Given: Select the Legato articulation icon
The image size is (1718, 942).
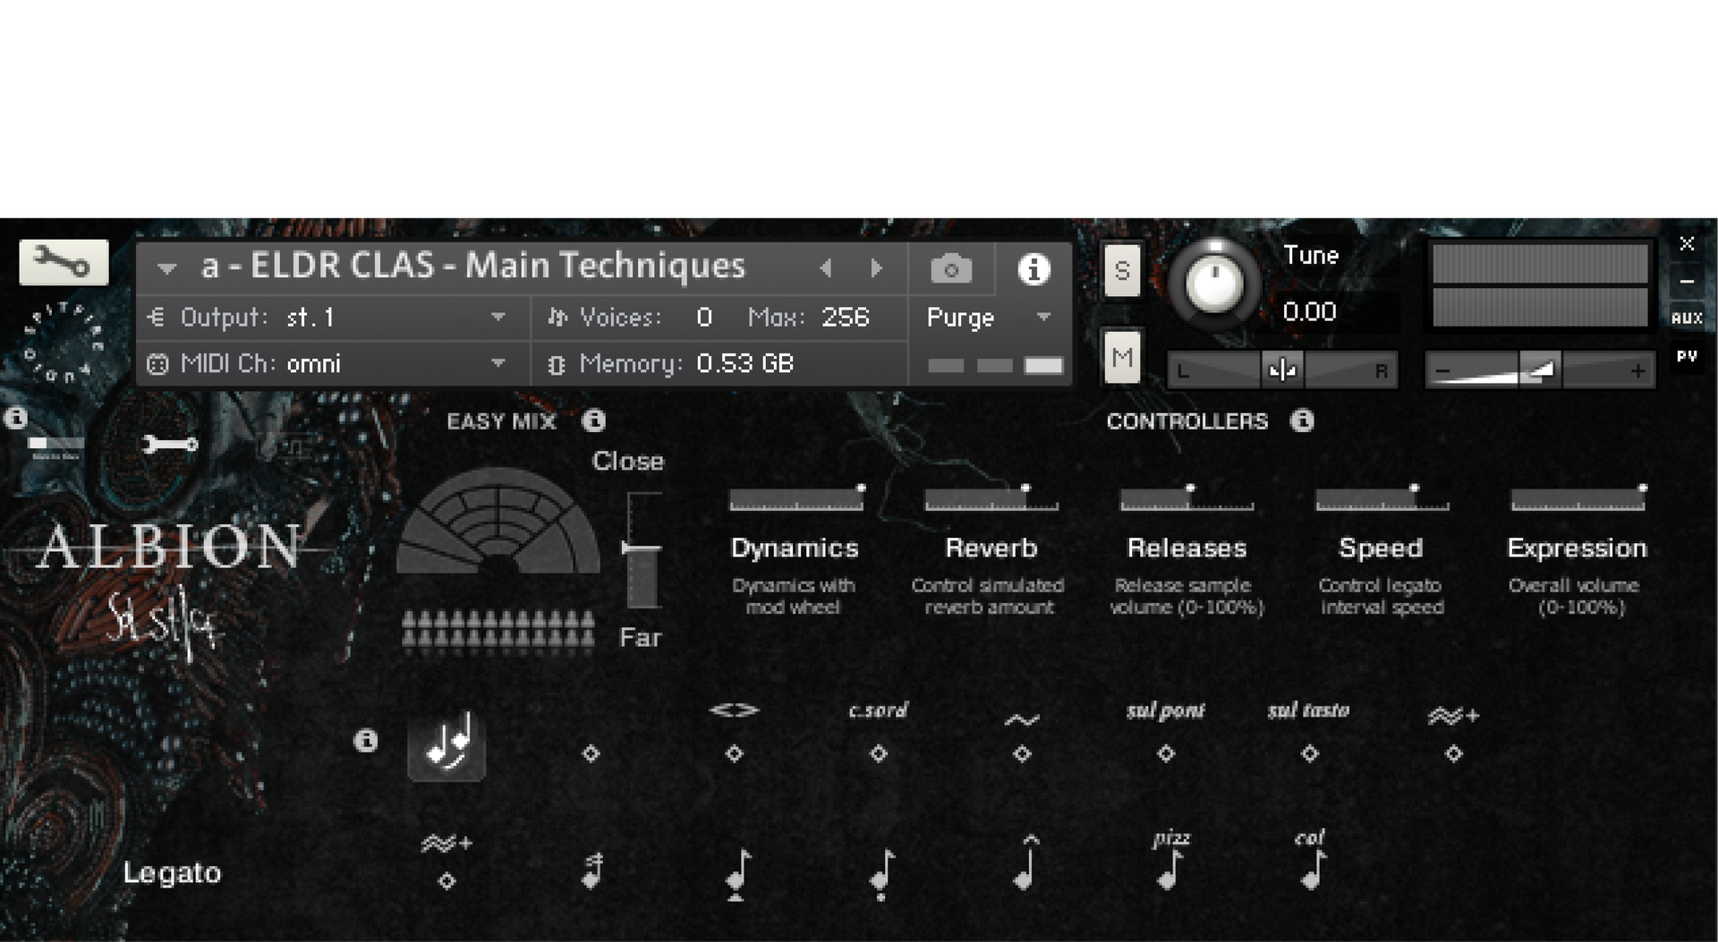Looking at the screenshot, I should pyautogui.click(x=447, y=745).
